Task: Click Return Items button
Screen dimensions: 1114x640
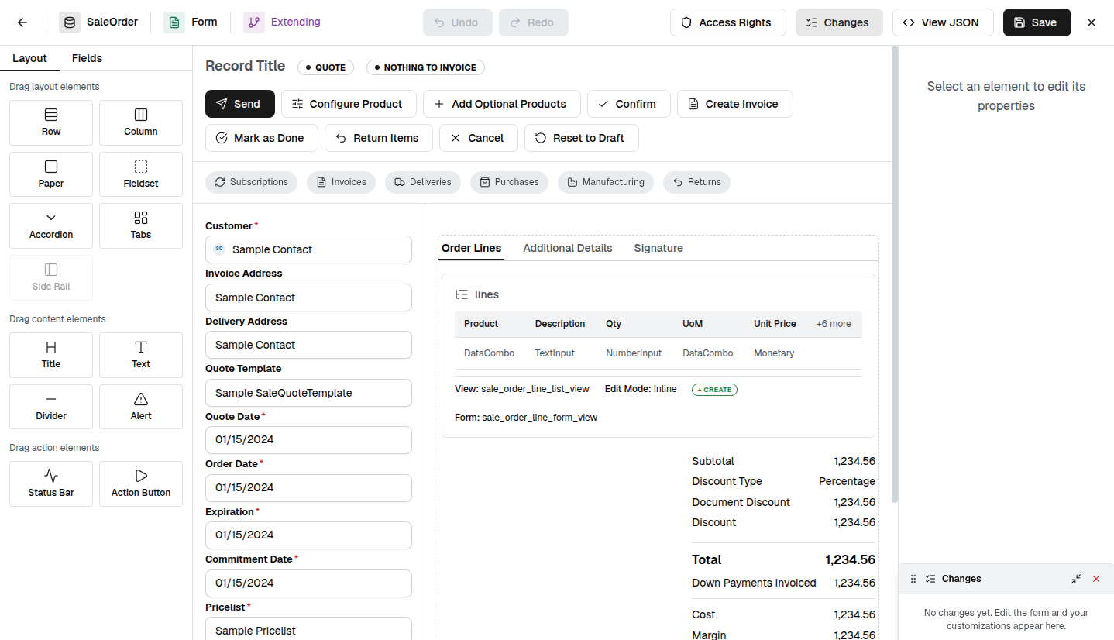Action: (x=379, y=138)
